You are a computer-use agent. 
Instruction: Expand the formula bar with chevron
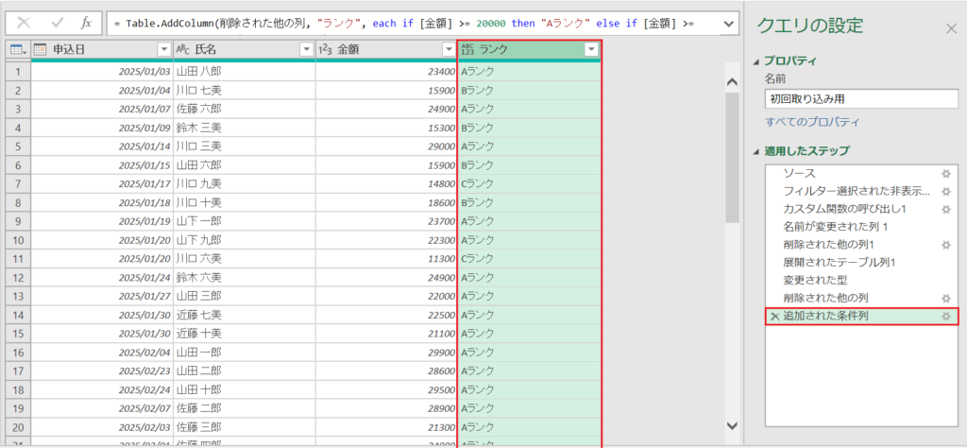(728, 24)
